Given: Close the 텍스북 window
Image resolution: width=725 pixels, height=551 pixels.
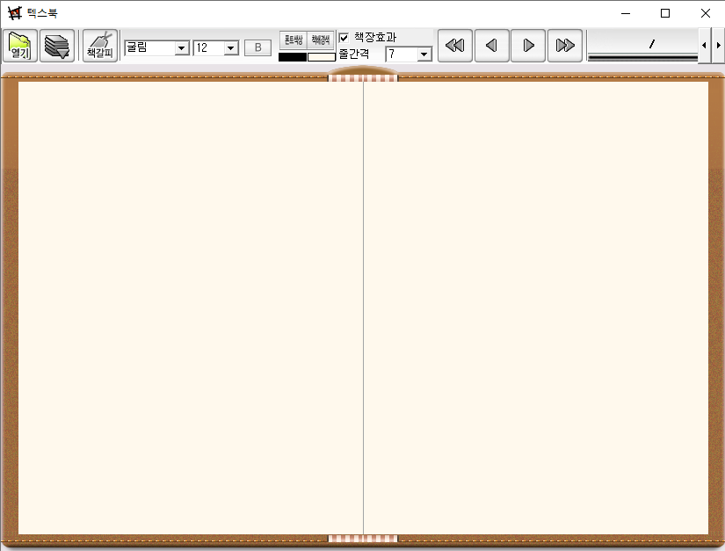Looking at the screenshot, I should [x=705, y=13].
